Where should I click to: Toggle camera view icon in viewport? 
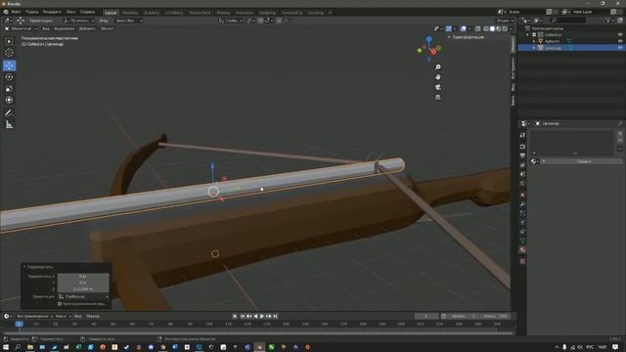tap(438, 87)
